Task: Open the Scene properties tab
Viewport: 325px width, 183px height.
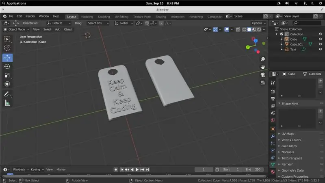Action: click(x=273, y=113)
